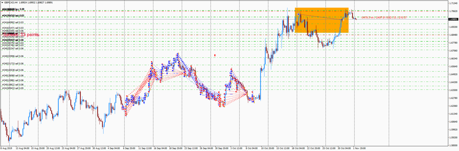Select order label #240225906 sell 0.06
This screenshot has width=459, height=151.
point(13,56)
